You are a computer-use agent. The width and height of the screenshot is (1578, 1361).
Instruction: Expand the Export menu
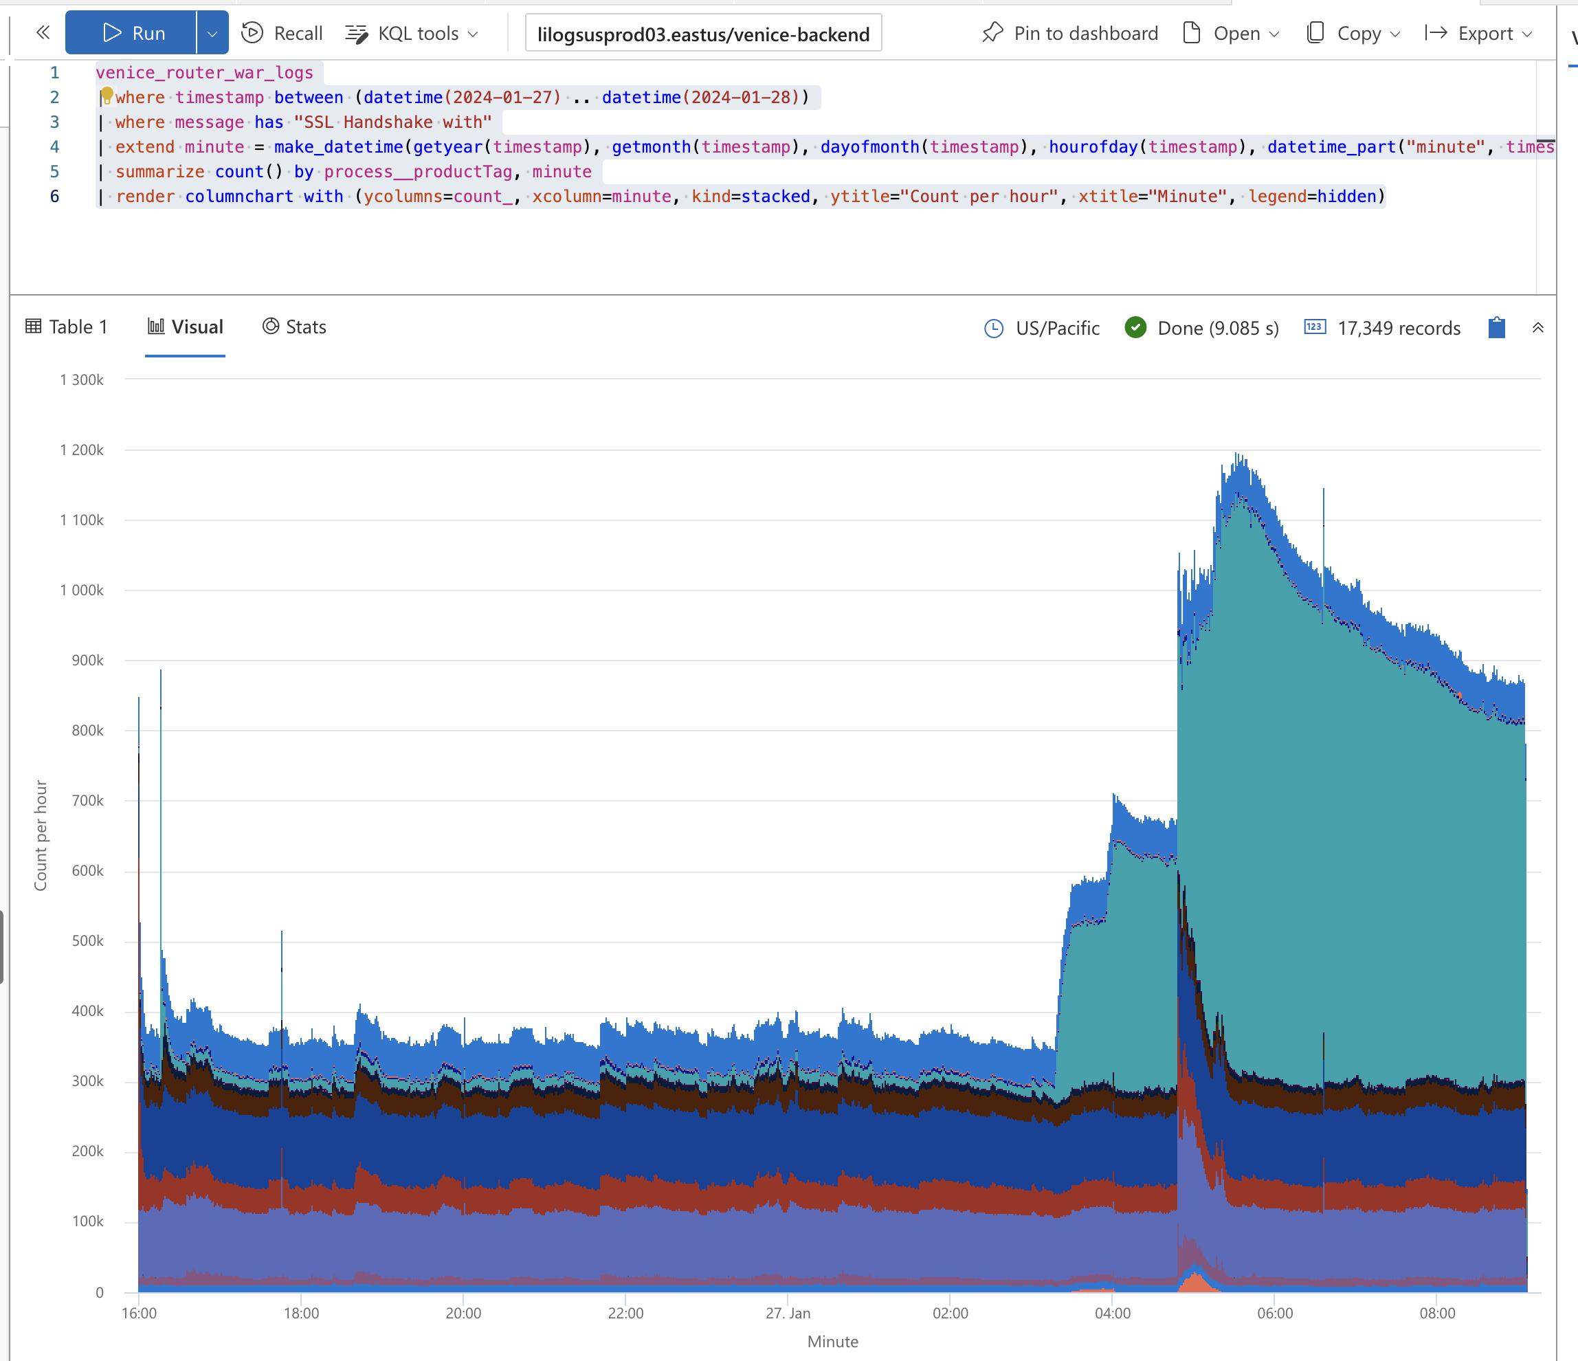[x=1478, y=34]
